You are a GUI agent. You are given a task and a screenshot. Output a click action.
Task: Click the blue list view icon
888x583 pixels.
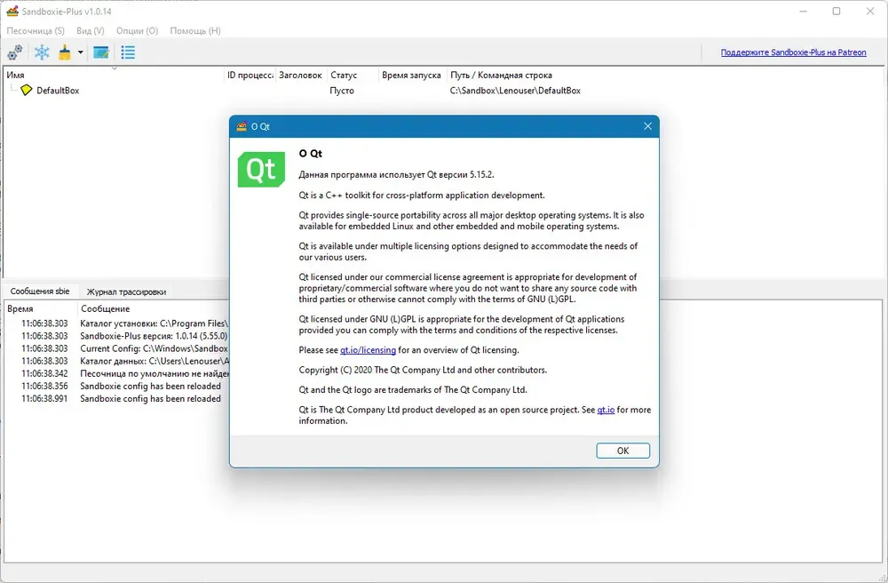(x=128, y=52)
